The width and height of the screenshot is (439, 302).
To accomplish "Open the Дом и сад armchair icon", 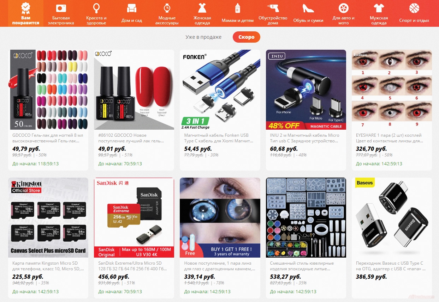I will pyautogui.click(x=132, y=8).
